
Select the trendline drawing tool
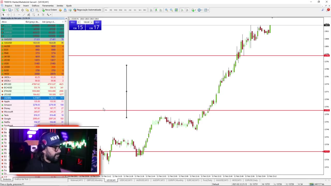point(24,15)
